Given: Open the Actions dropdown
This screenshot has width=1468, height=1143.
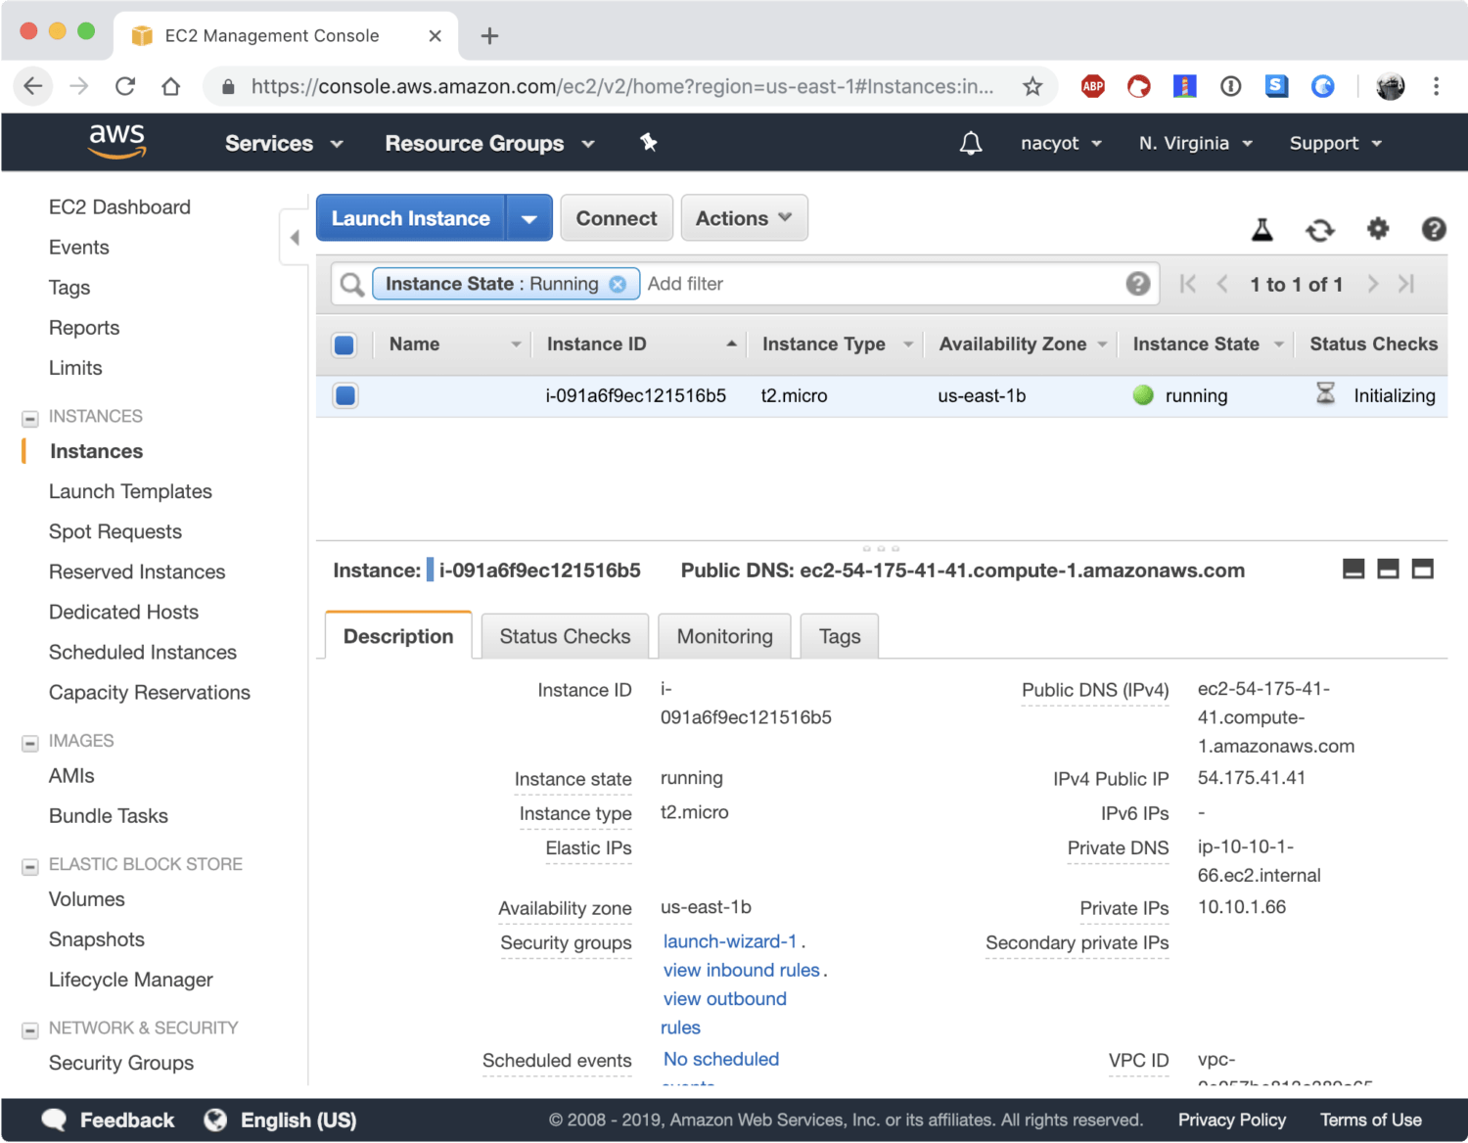Looking at the screenshot, I should click(x=744, y=218).
